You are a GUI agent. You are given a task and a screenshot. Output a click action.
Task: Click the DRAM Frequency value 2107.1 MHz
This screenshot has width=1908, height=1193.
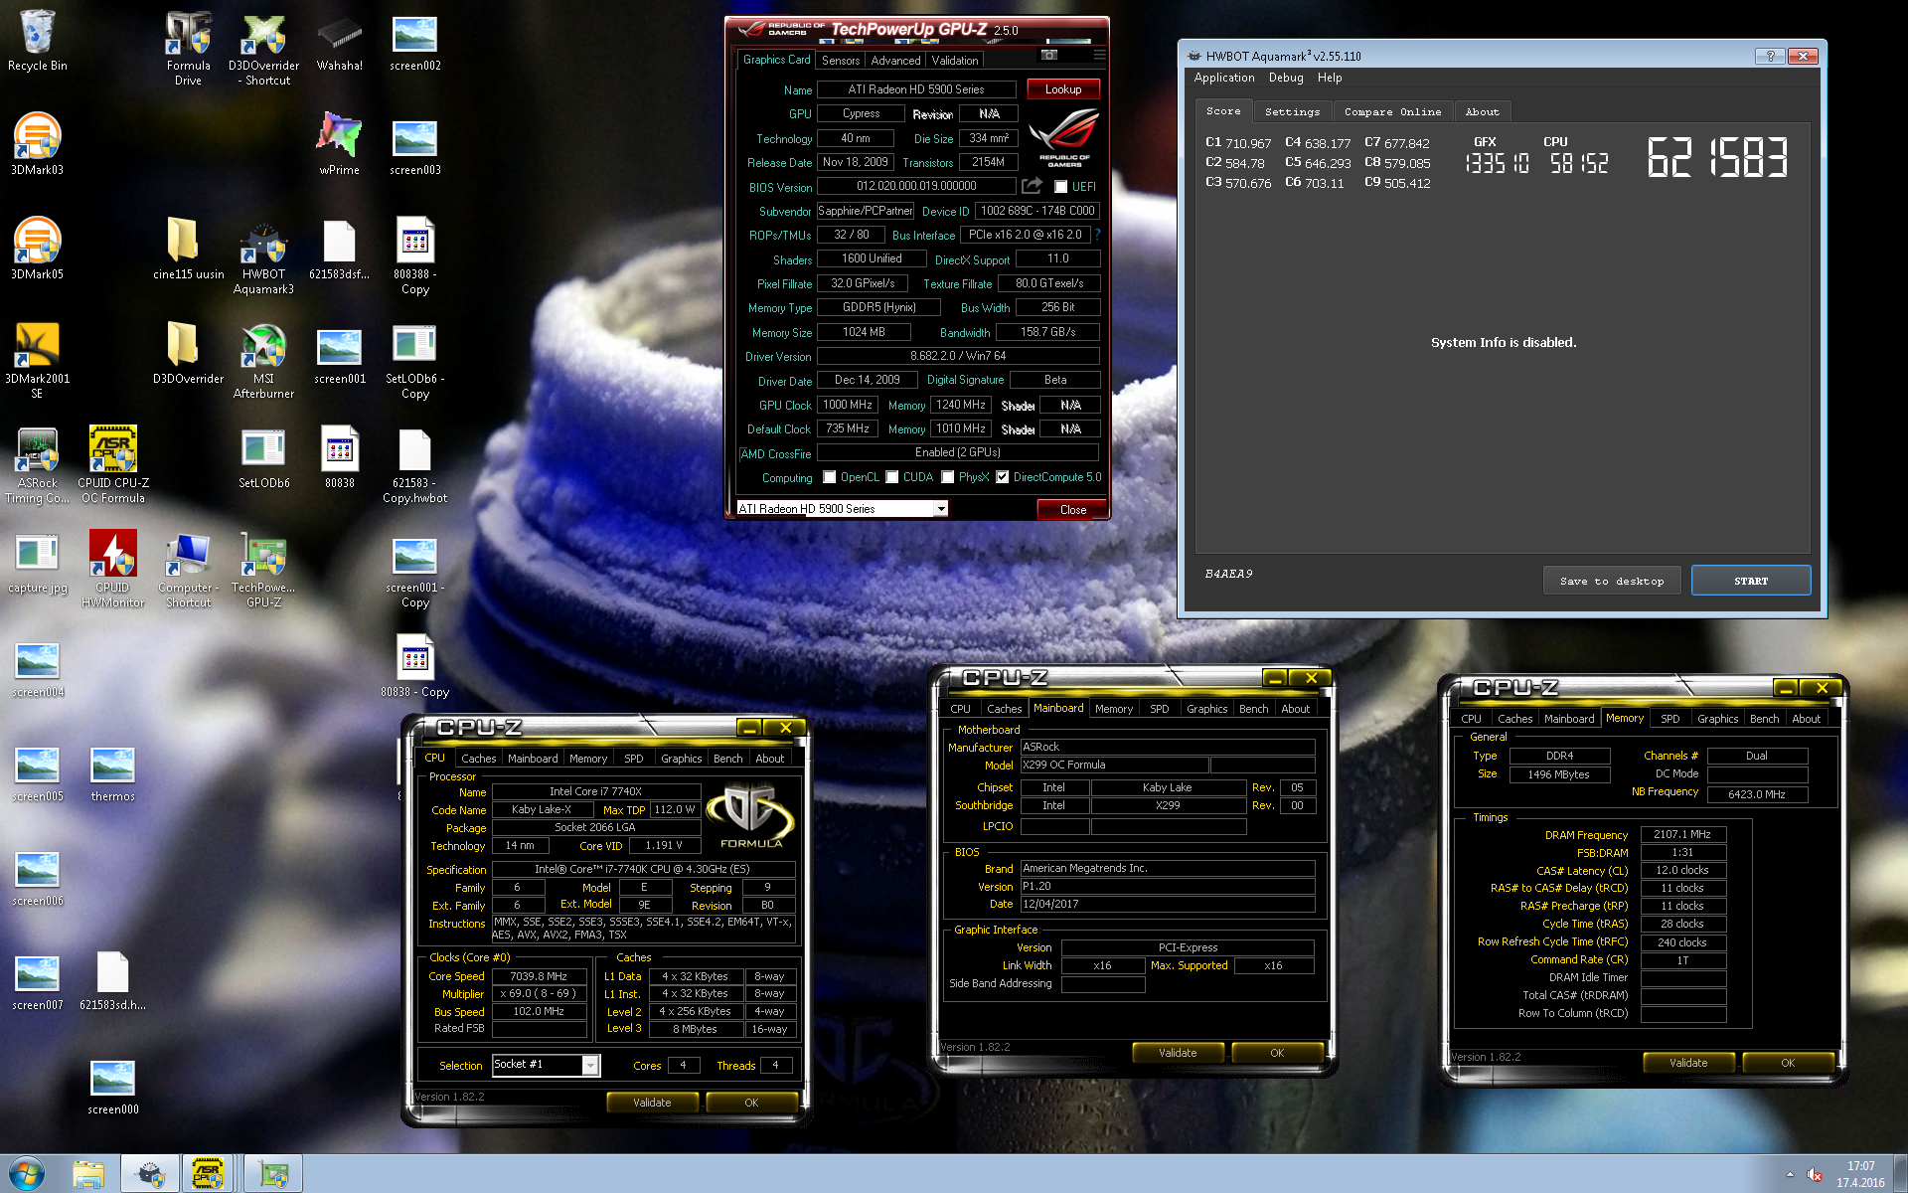[1682, 835]
